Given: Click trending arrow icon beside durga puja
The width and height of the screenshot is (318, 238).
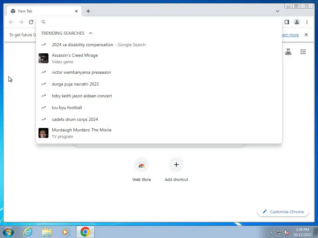Looking at the screenshot, I should (x=43, y=84).
